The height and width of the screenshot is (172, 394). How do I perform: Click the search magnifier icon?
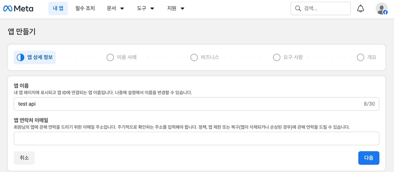click(298, 9)
